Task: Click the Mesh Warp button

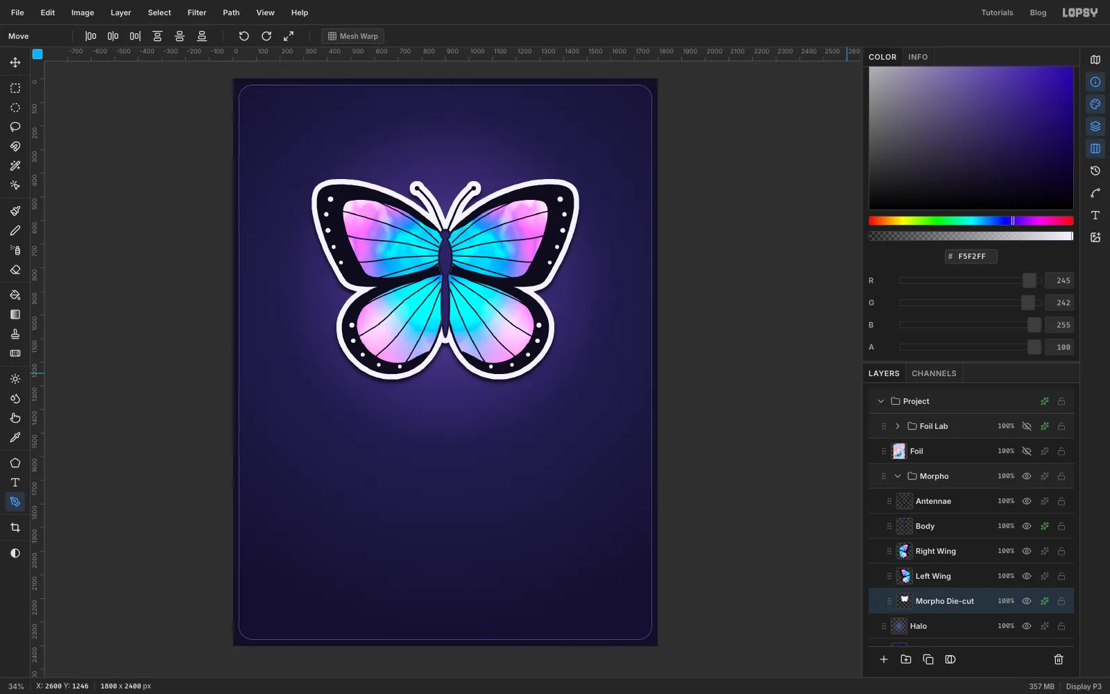Action: (x=352, y=36)
